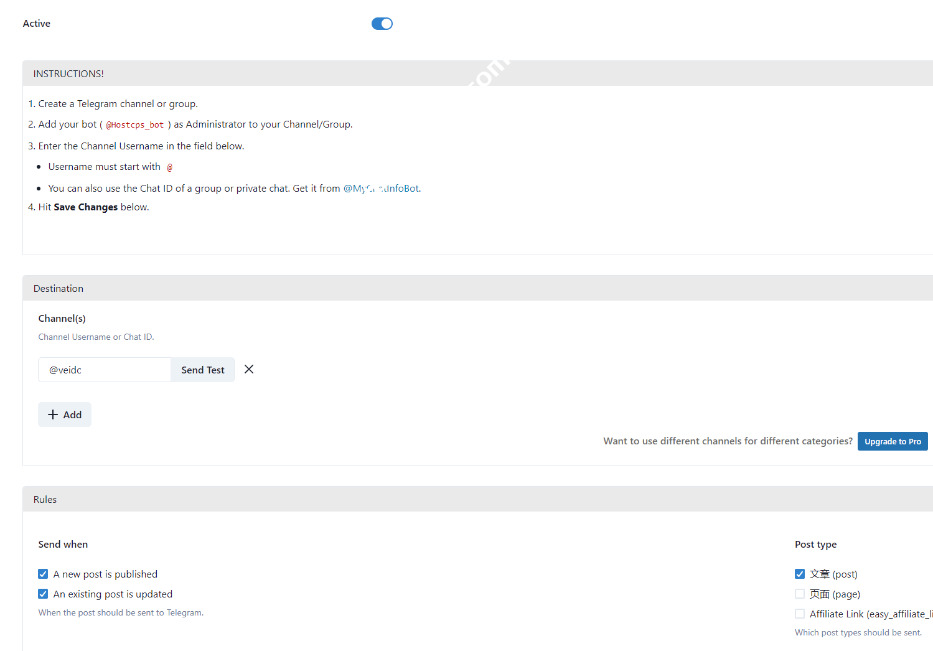Click the Destination section header

59,288
